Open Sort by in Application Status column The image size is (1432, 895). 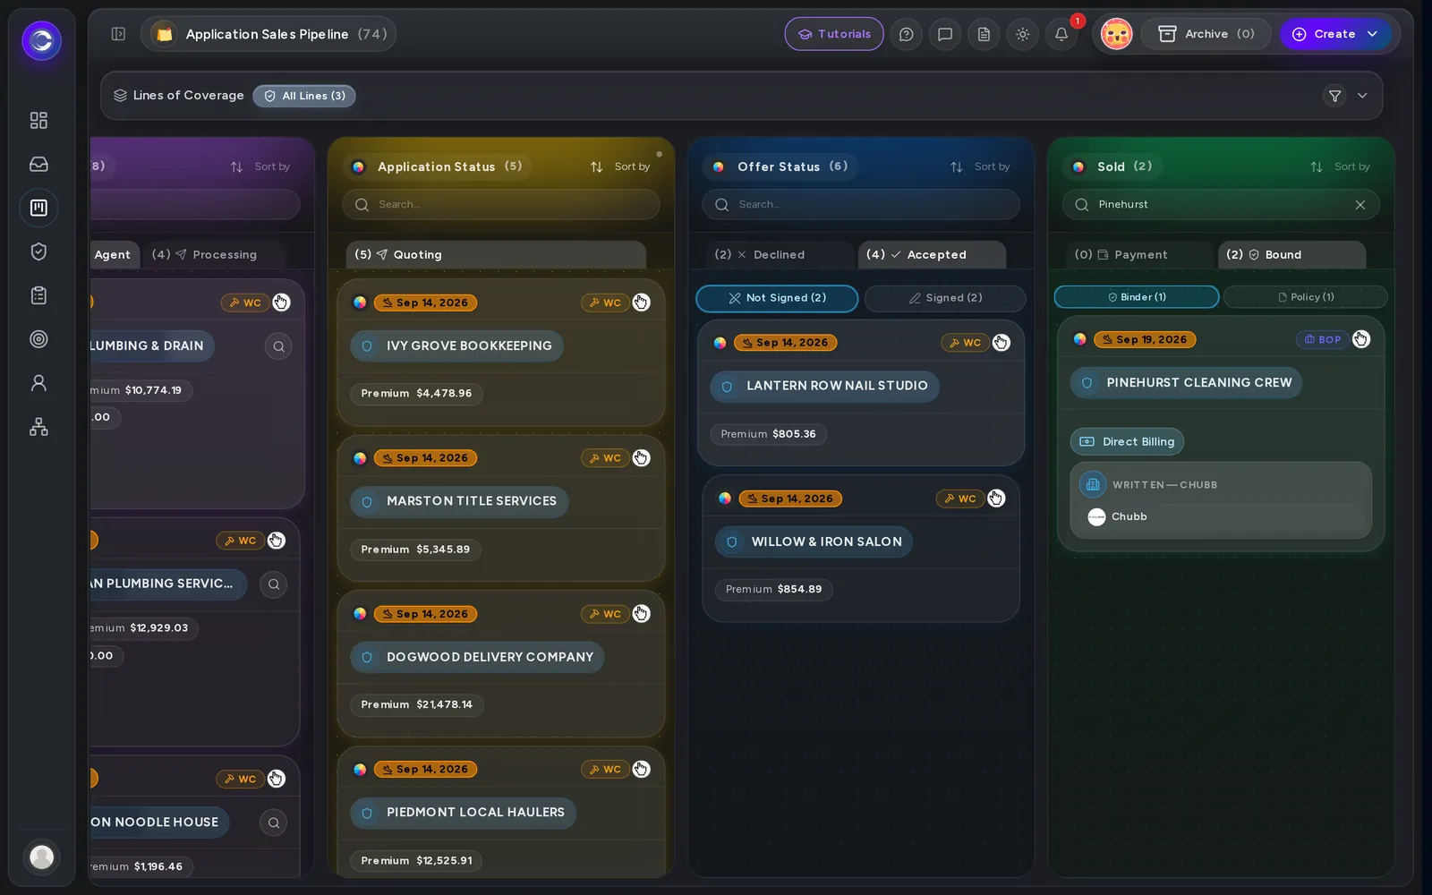click(x=620, y=166)
